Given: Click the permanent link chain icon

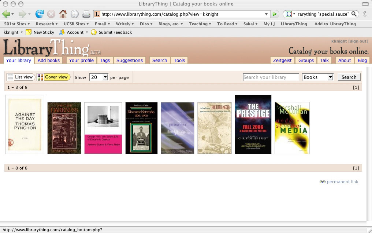Looking at the screenshot, I should (323, 182).
